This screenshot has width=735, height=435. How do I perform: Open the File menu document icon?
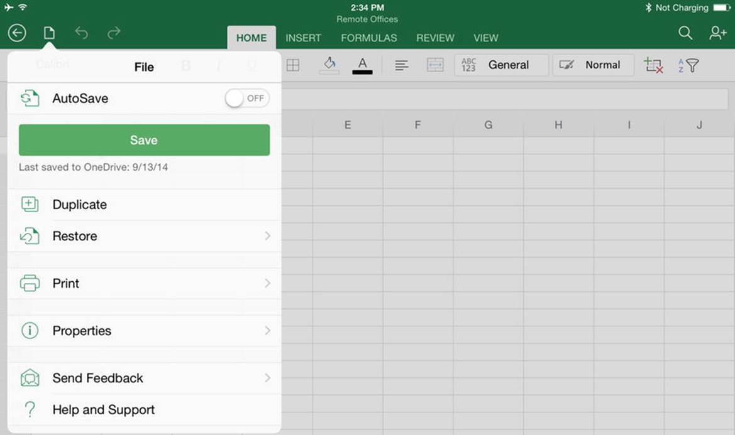coord(49,33)
